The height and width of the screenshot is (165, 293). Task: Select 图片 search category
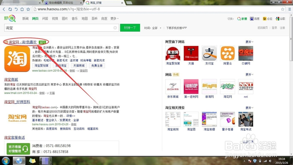[x=65, y=18]
